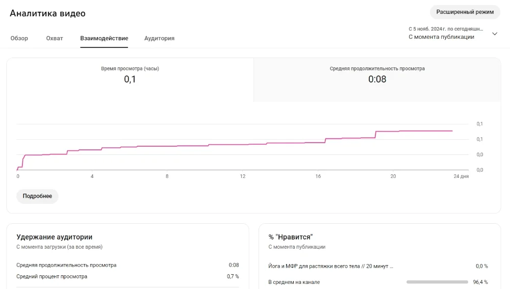Click the В среднем на канале progress bar
This screenshot has height=289, width=510.
pos(437,282)
